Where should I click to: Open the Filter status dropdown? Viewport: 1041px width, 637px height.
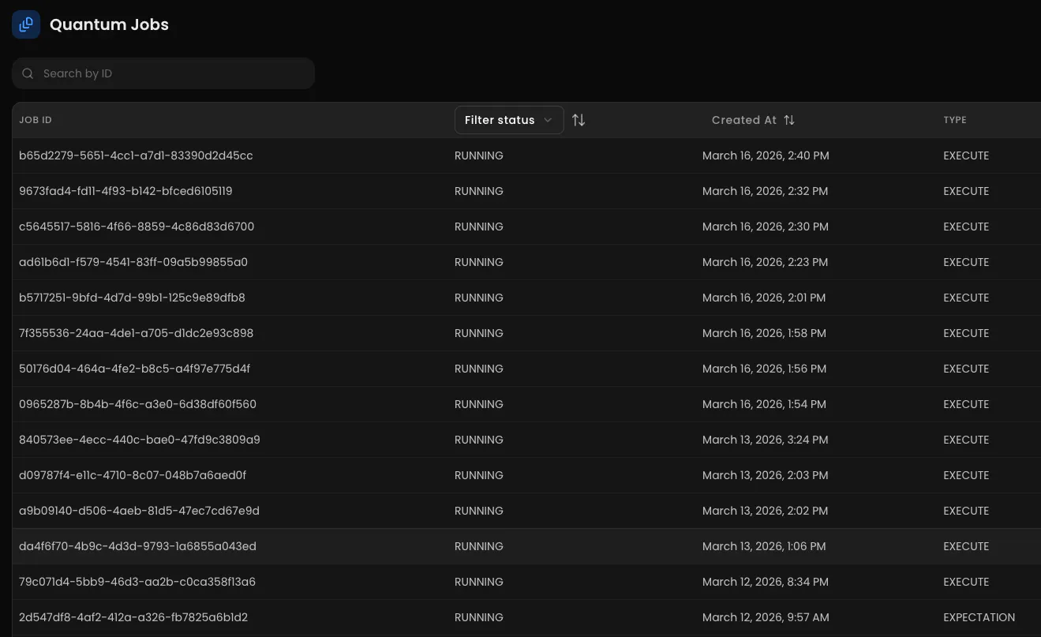pos(509,120)
